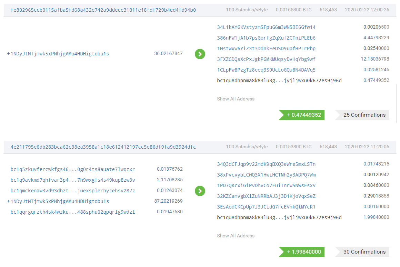Screen dimensions: 400x267
Task: Open input address bc1qqrgqrzth4sk4wzku
Action: pos(73,212)
